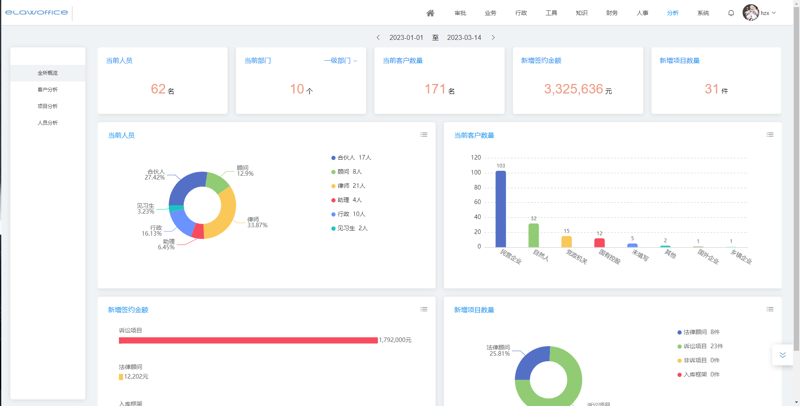Click the 自然人 bar showing 32
800x406 pixels.
[534, 236]
